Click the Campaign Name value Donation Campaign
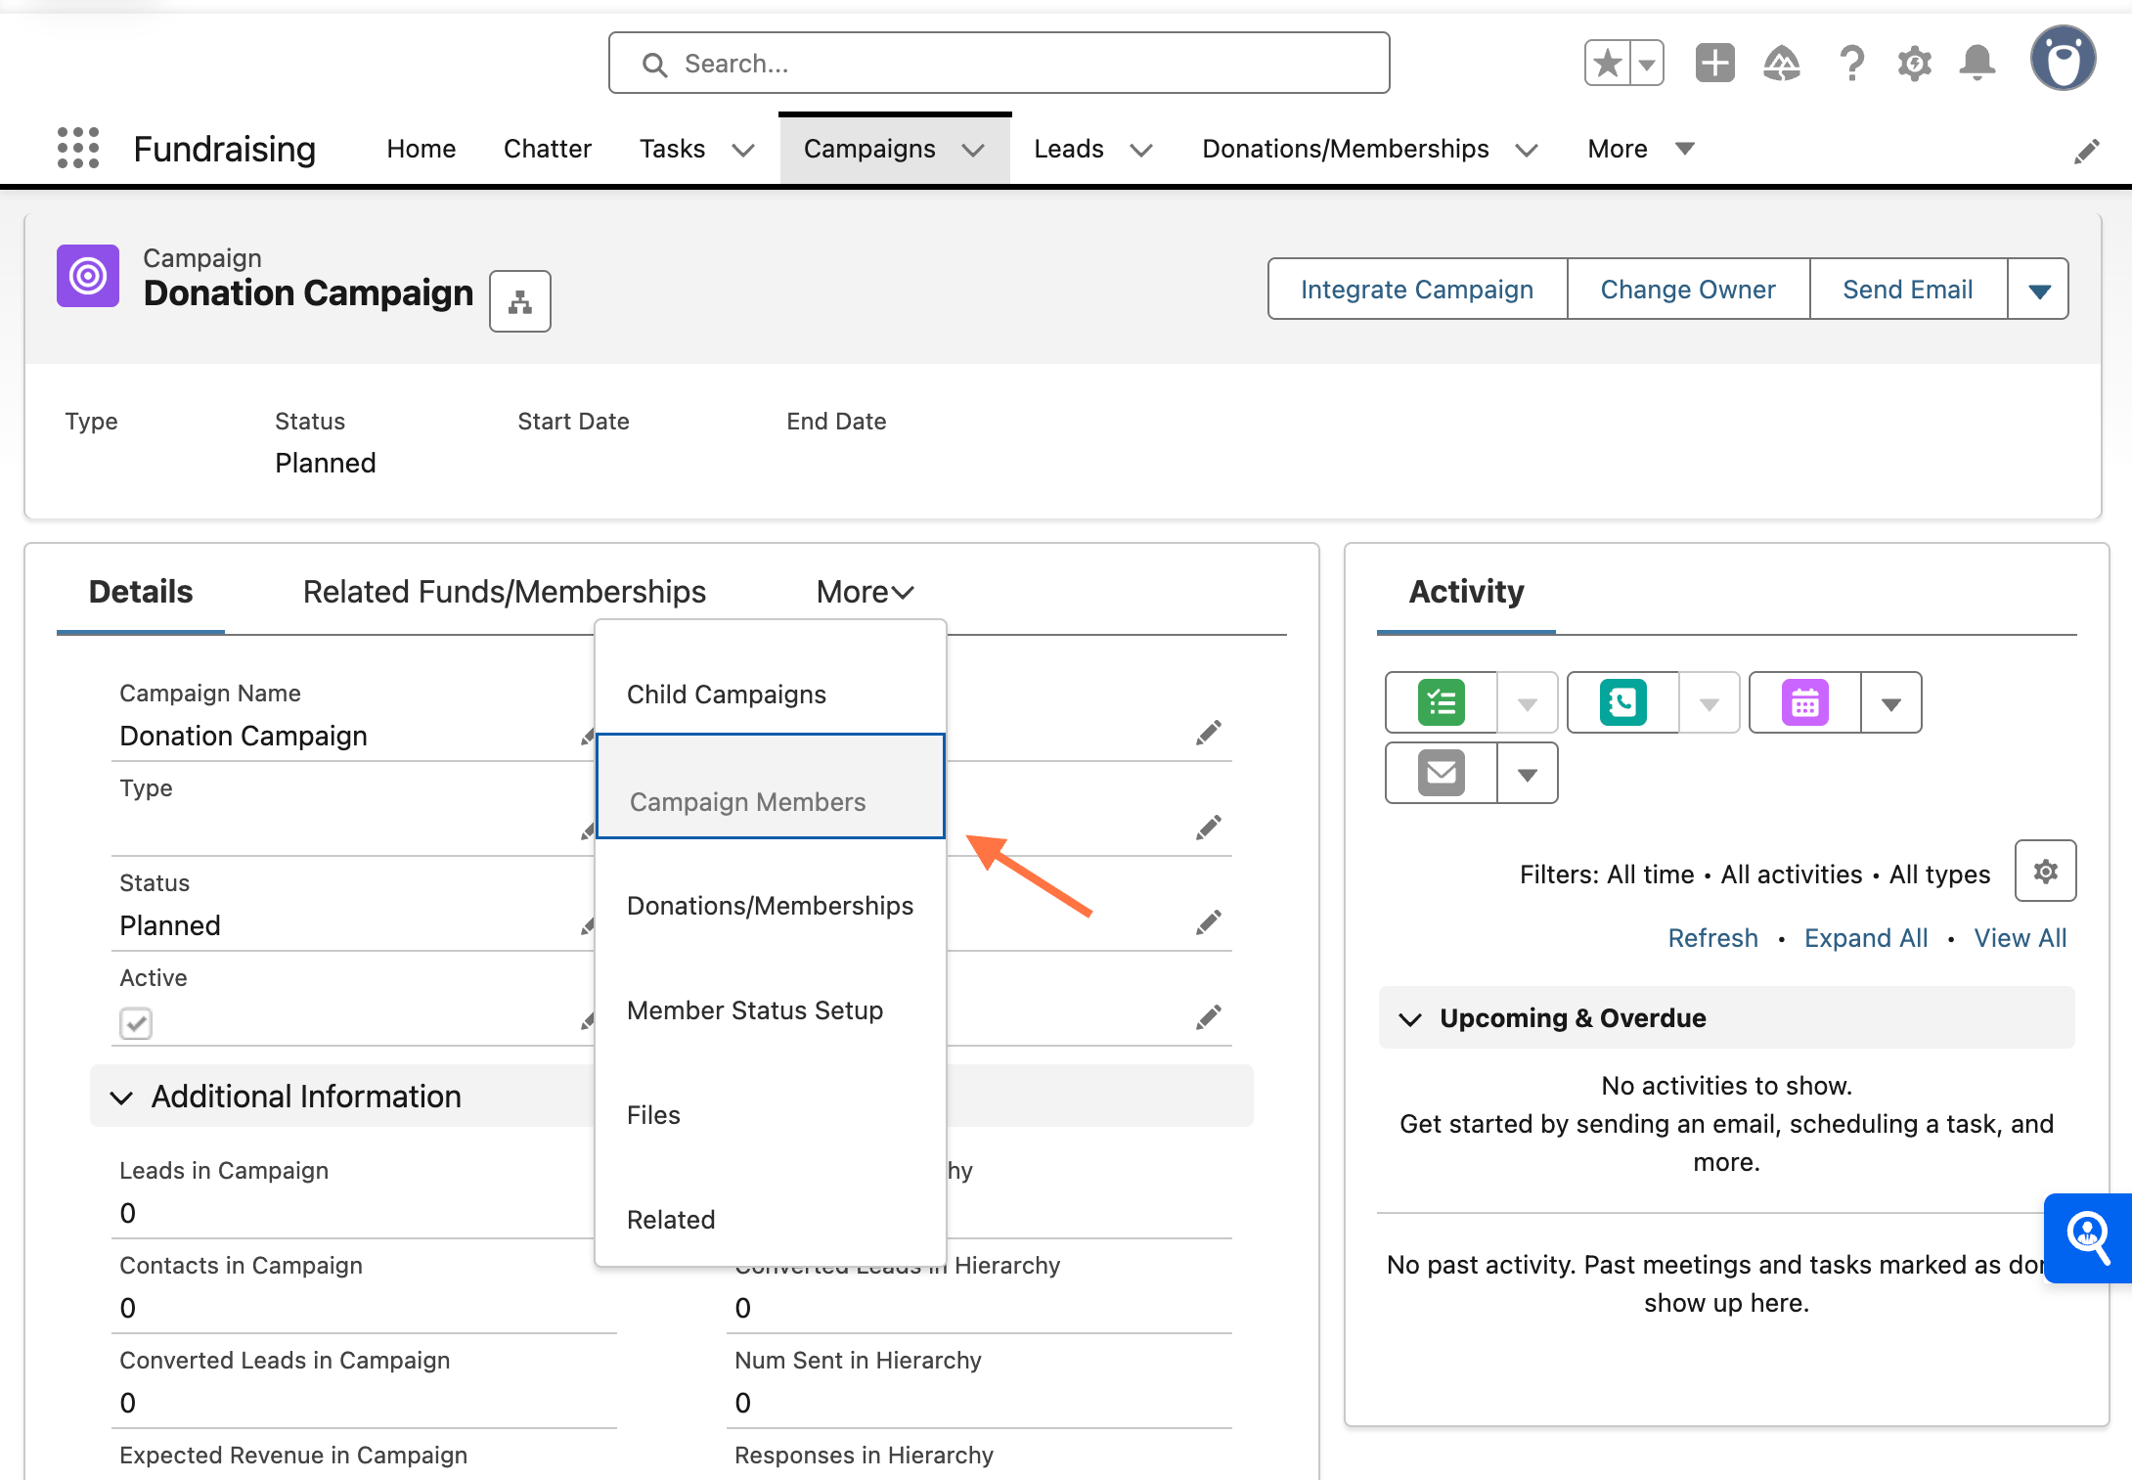 click(x=244, y=736)
